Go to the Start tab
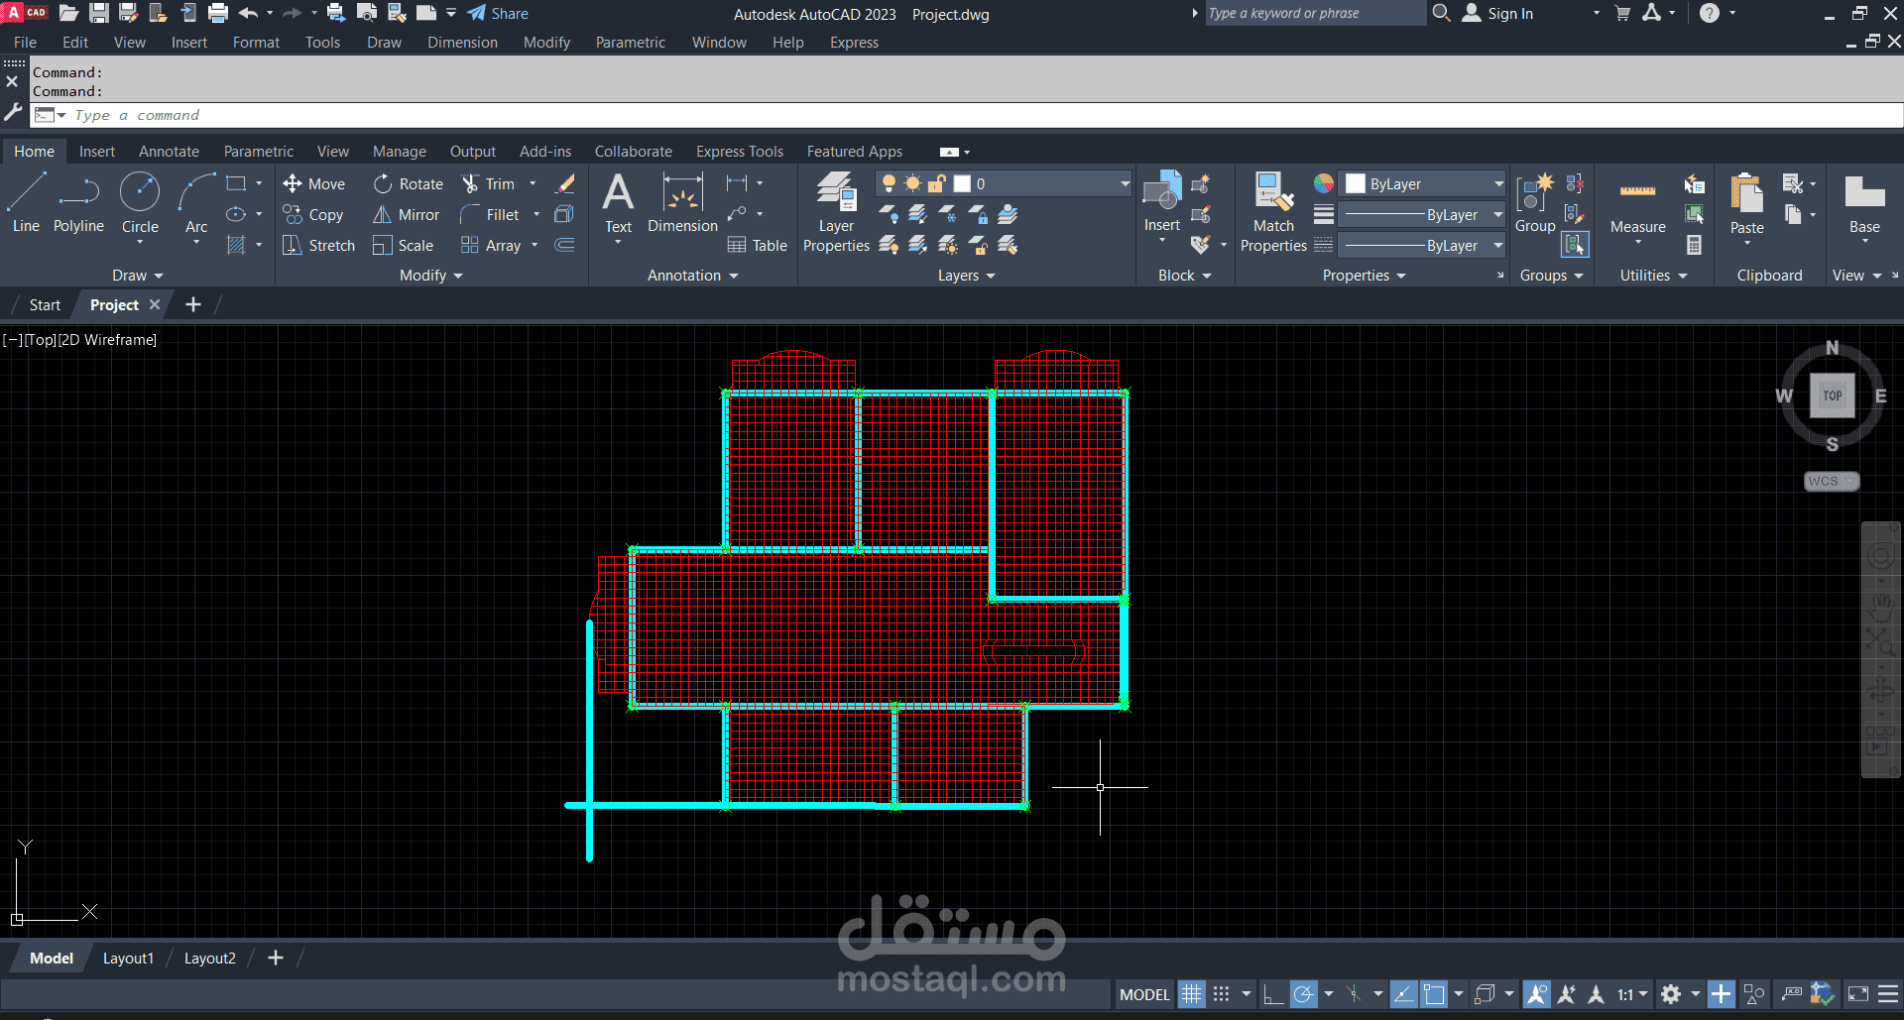 tap(45, 304)
